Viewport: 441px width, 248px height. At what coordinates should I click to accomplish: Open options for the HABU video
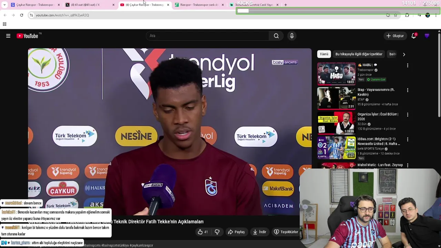coord(408,65)
